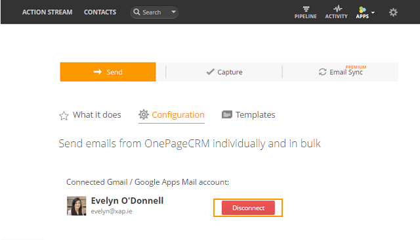Screen dimensions: 420x240
Task: Open the Activity view
Action: pyautogui.click(x=336, y=12)
